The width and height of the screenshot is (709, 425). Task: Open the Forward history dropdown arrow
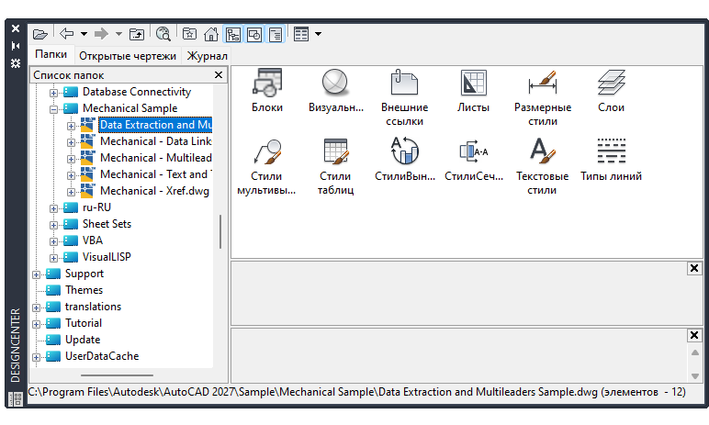click(x=118, y=34)
